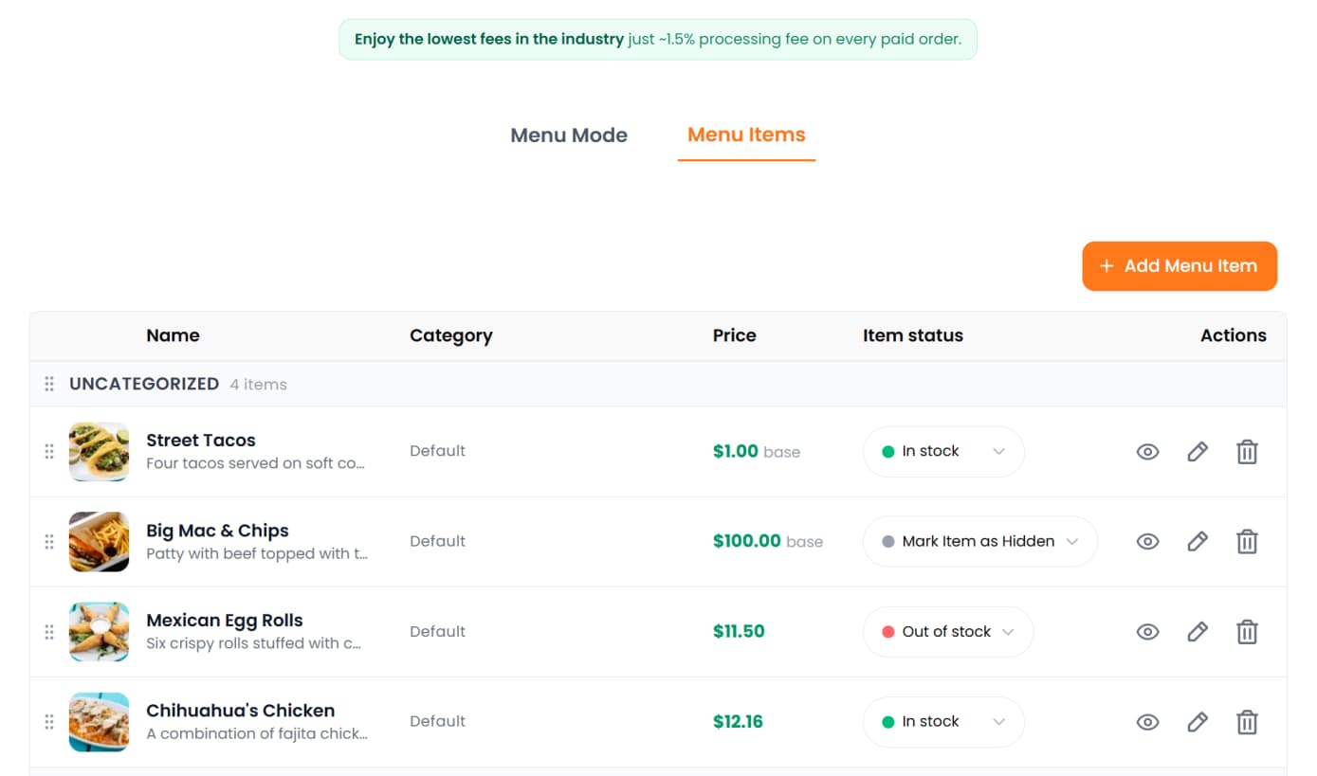The height and width of the screenshot is (776, 1317).
Task: Delete the Mexican Egg Rolls item
Action: click(1247, 632)
